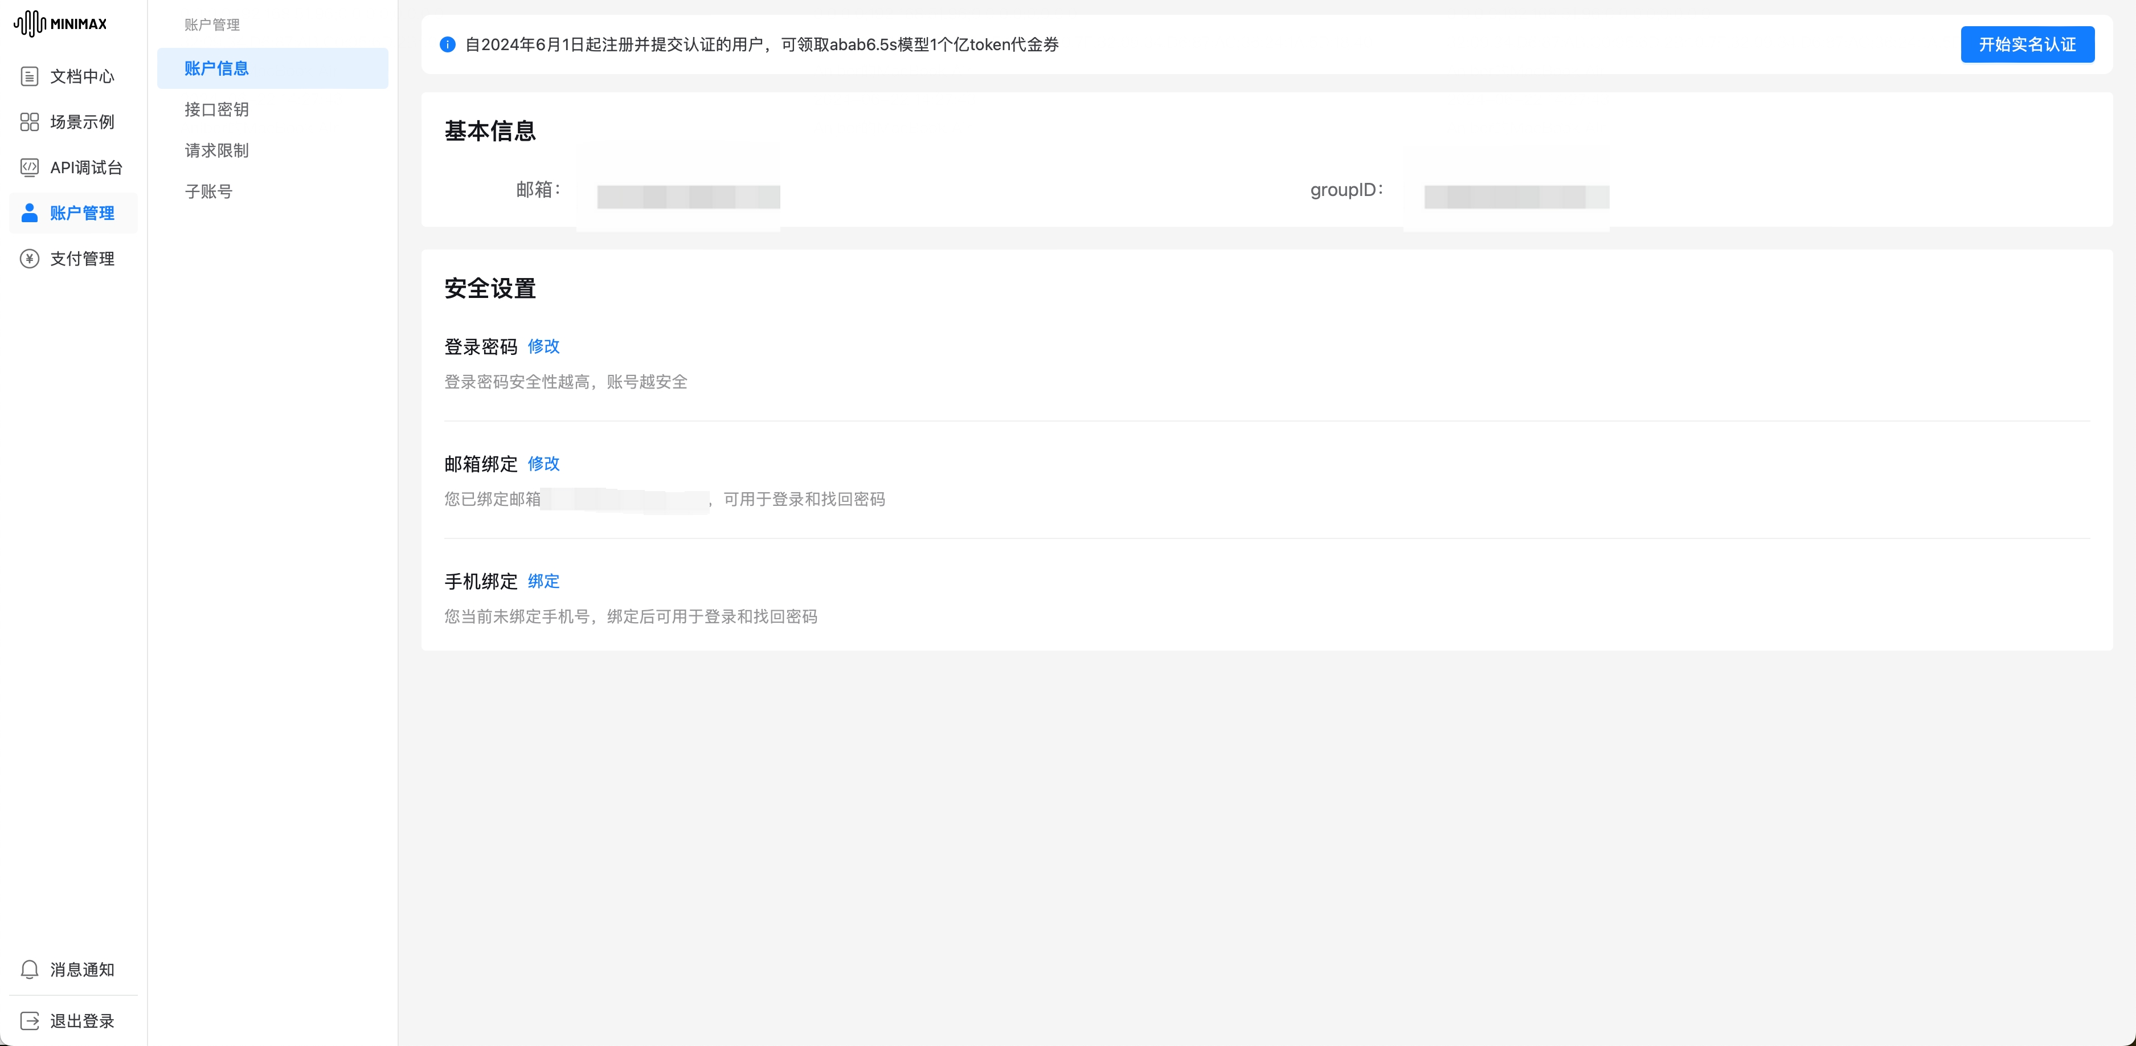Image resolution: width=2136 pixels, height=1046 pixels.
Task: Click 修改 next to 邮箱绑定
Action: point(544,464)
